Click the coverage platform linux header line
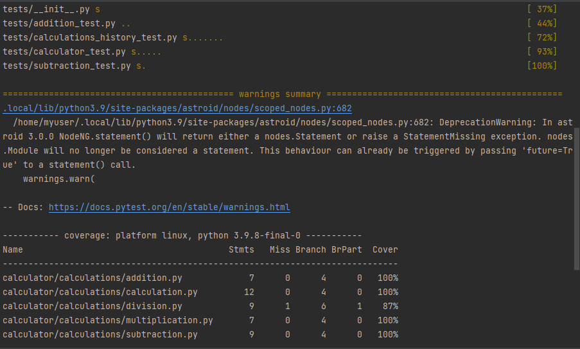Screen dimensions: 580x349 tap(182, 235)
